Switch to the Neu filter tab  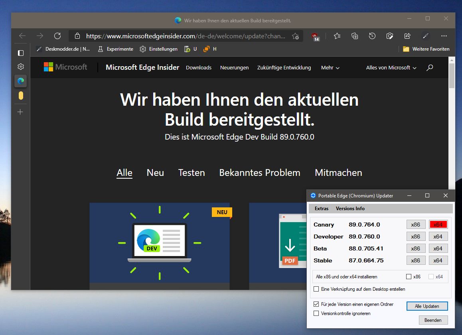[x=155, y=173]
